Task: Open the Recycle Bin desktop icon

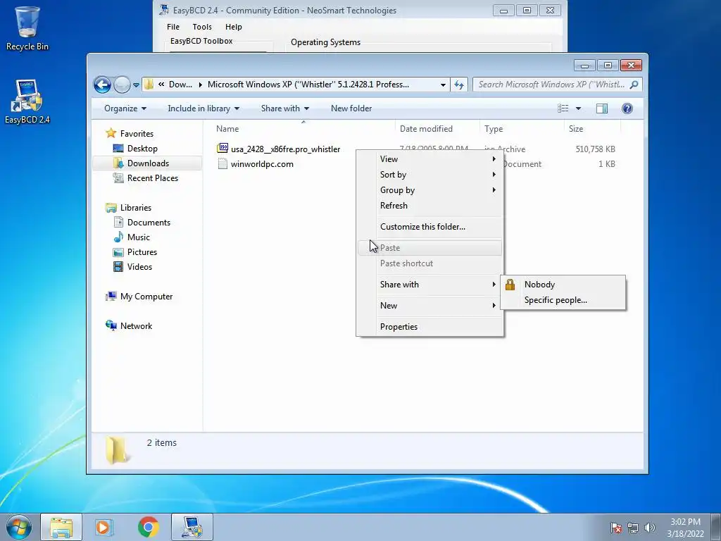Action: (x=27, y=28)
